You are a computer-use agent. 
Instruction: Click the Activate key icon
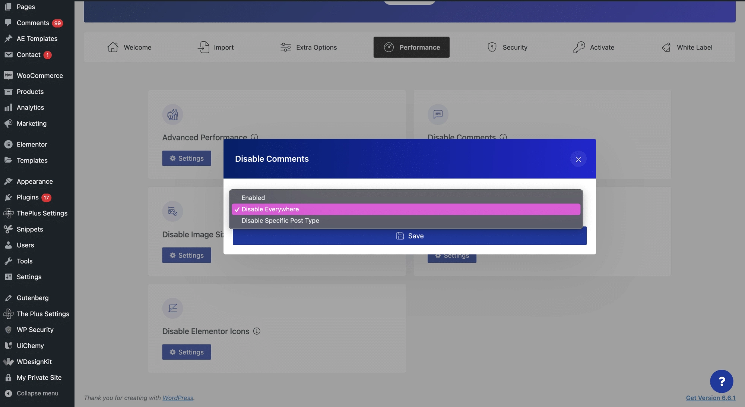(579, 47)
